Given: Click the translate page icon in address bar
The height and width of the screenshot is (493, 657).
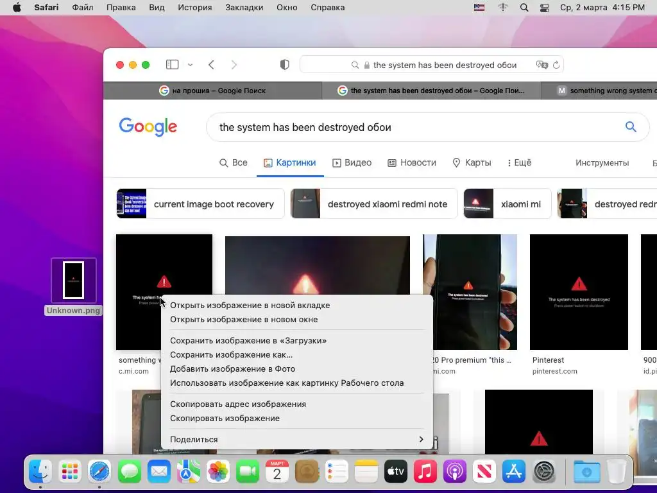Looking at the screenshot, I should pyautogui.click(x=542, y=65).
